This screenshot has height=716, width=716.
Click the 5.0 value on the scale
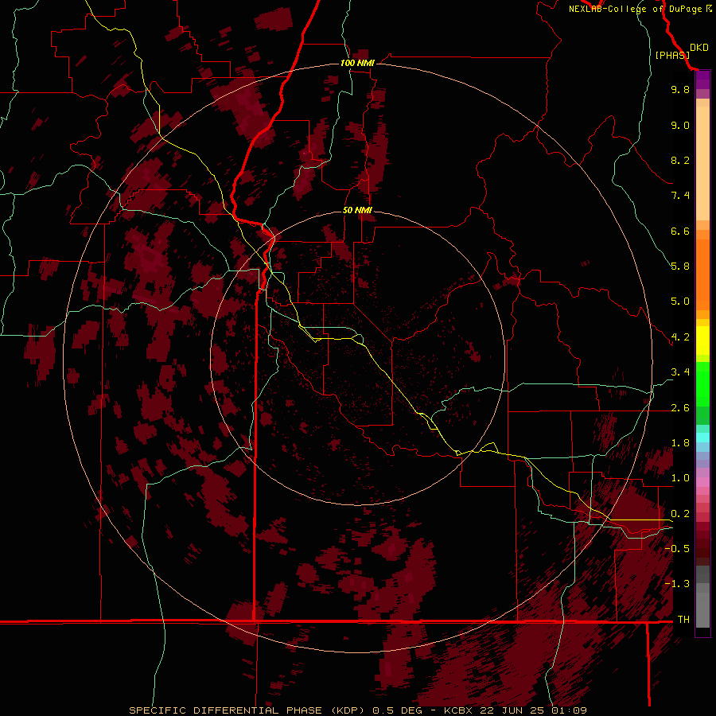(x=680, y=302)
